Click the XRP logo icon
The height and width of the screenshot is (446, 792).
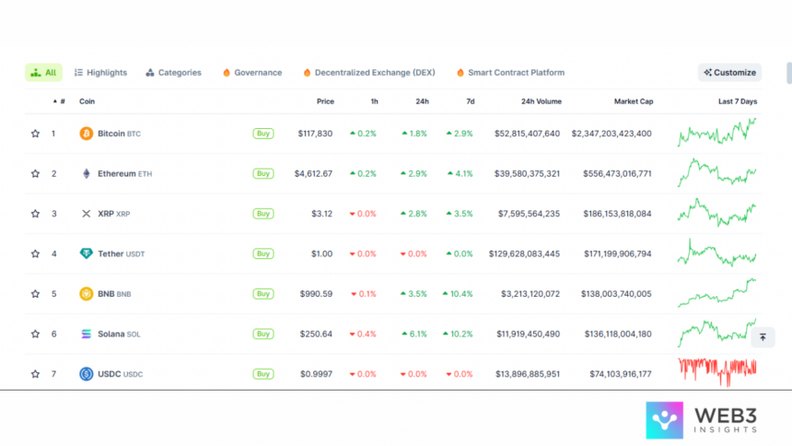click(87, 214)
